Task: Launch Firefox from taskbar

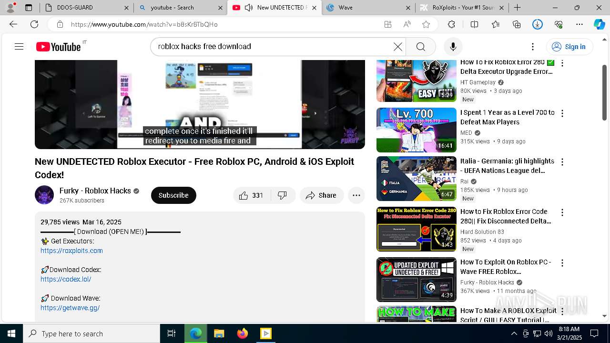Action: [242, 333]
